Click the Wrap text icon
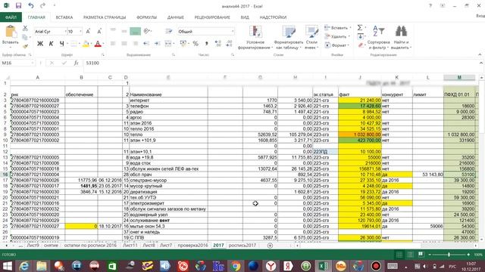Viewport: 485px width, 272px height. 169,31
